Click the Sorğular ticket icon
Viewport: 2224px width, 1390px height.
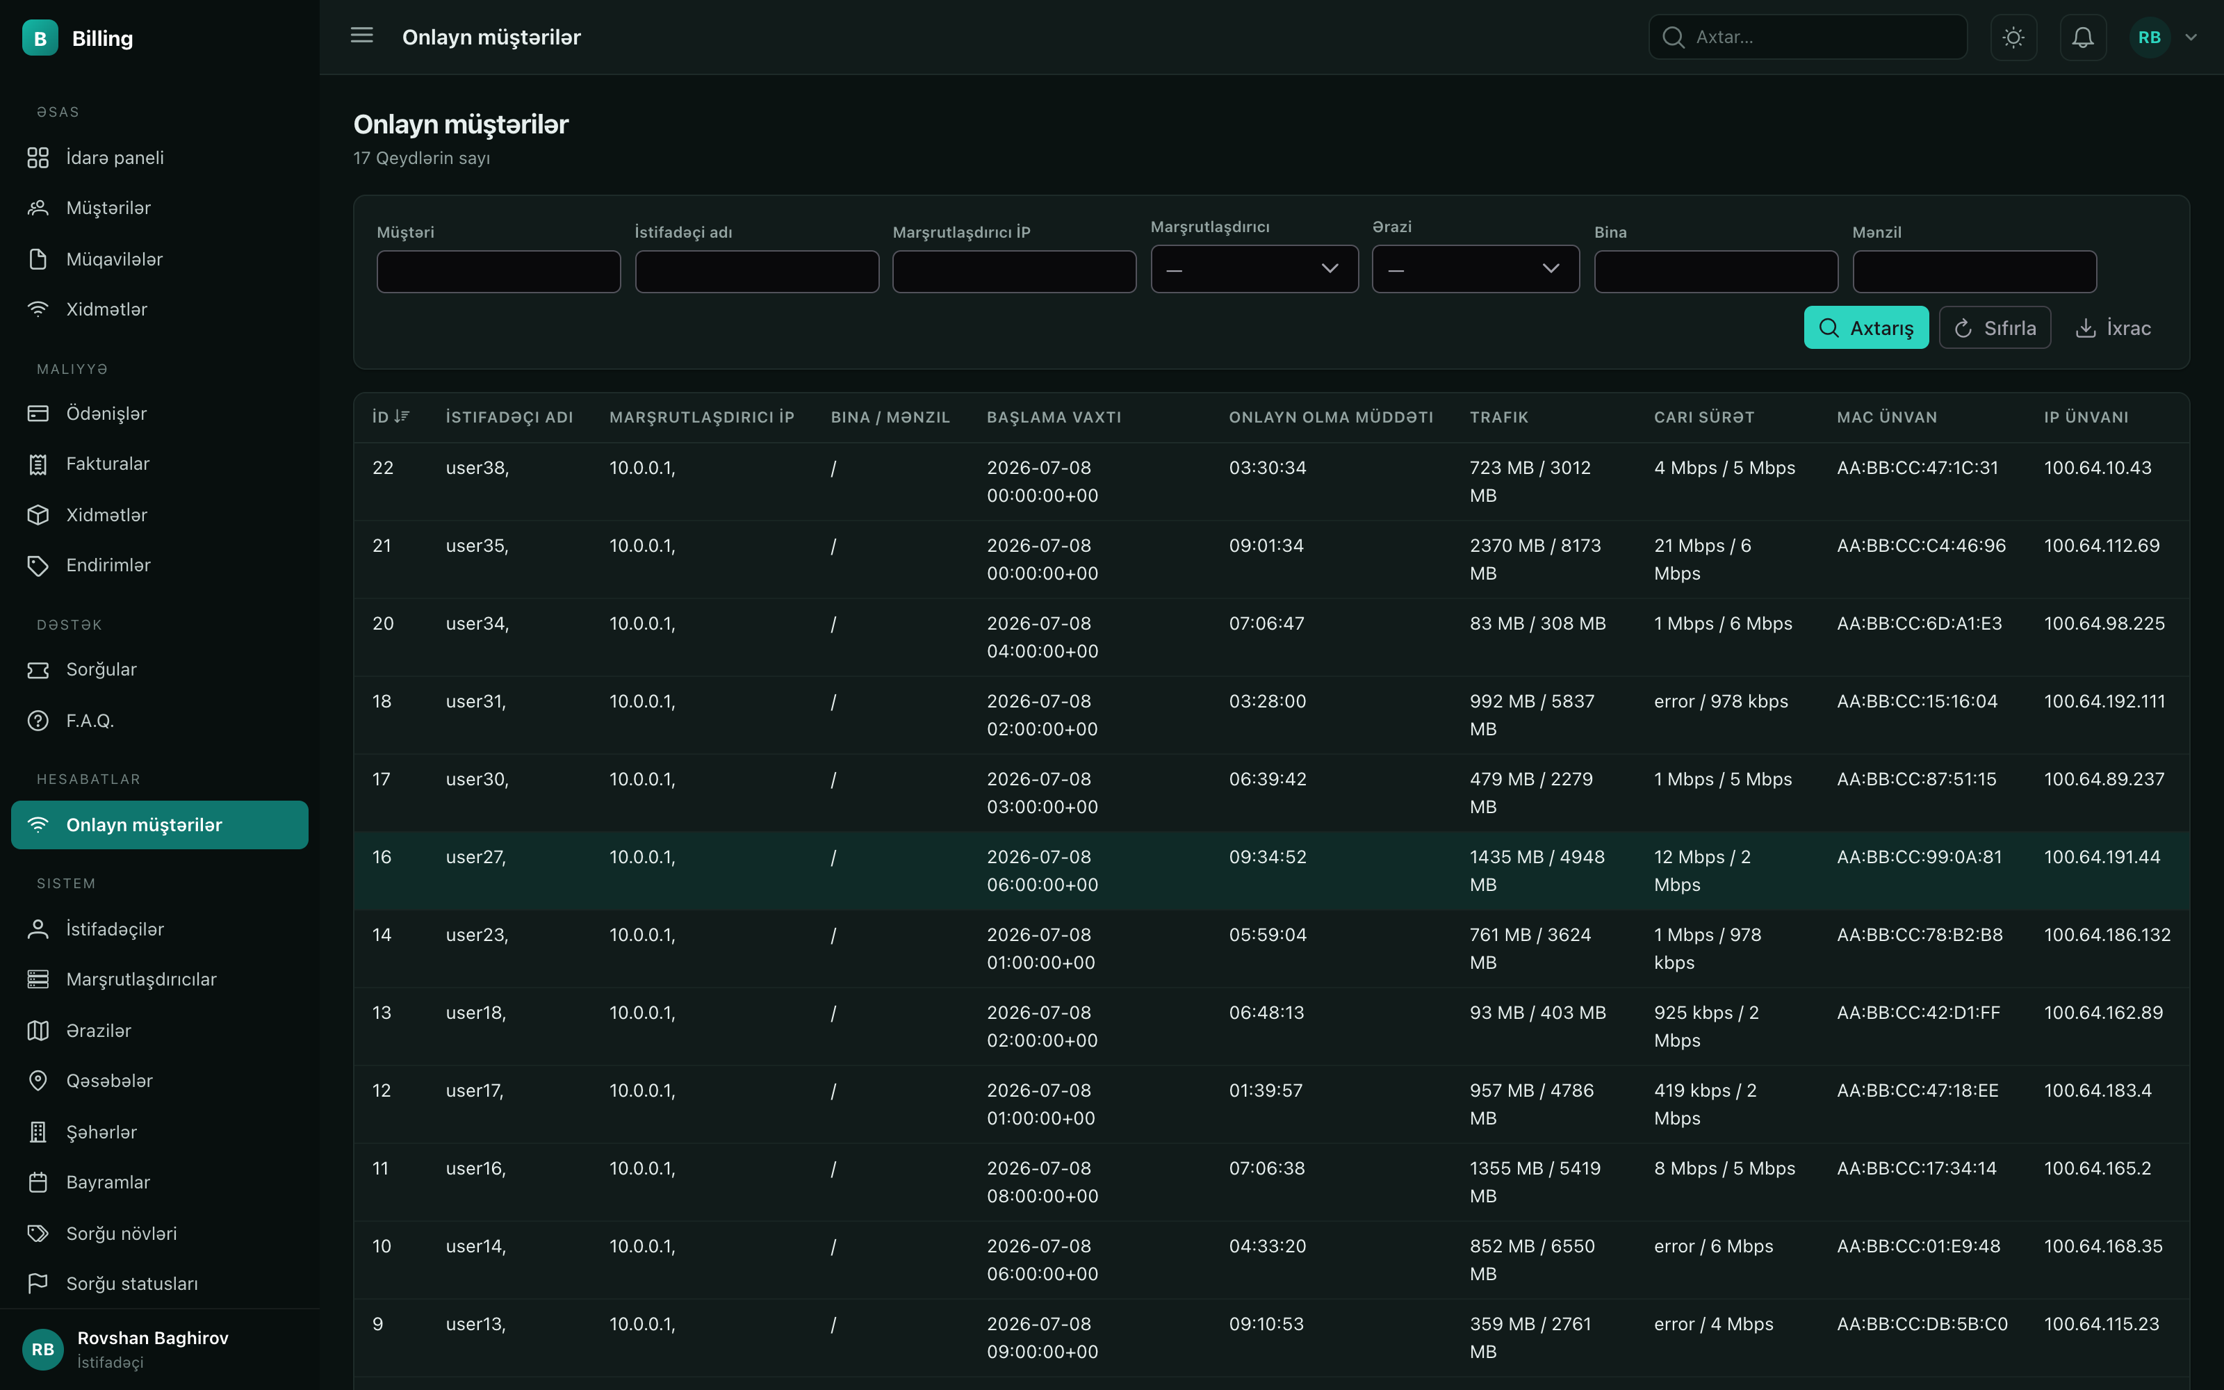pos(38,670)
